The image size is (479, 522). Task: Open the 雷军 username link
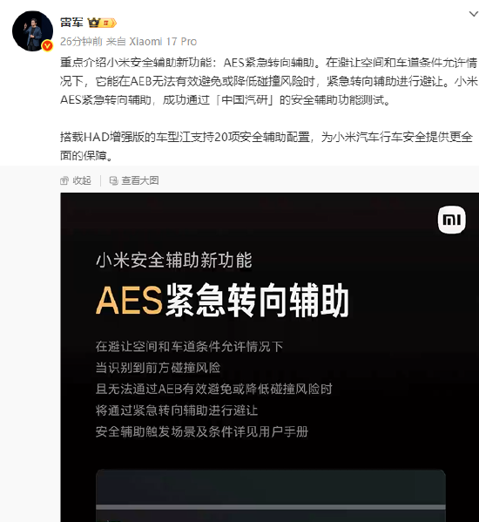(x=71, y=23)
